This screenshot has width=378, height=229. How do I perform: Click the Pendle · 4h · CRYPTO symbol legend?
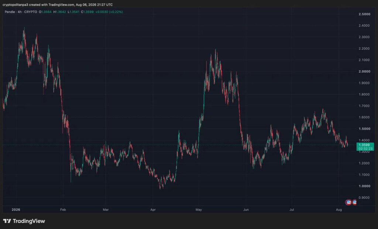21,12
